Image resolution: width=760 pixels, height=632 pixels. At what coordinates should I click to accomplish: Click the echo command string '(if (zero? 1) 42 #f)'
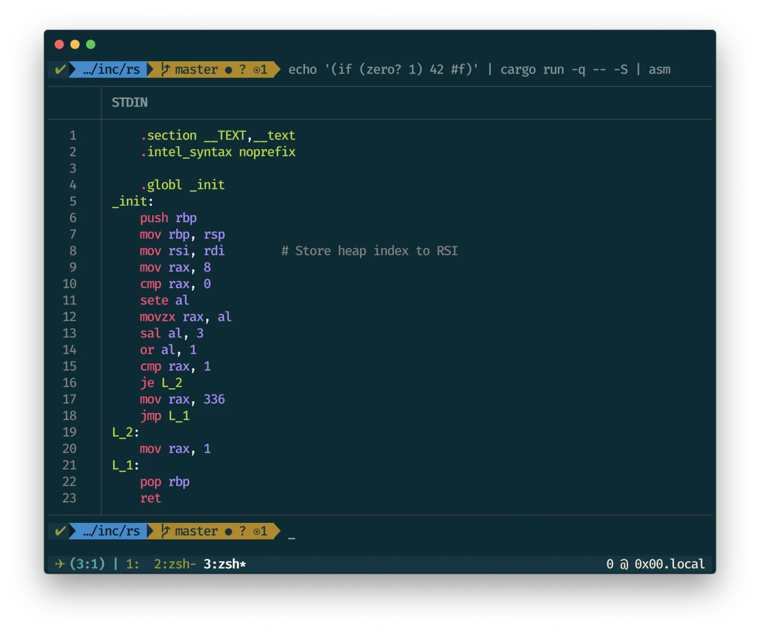pyautogui.click(x=401, y=69)
